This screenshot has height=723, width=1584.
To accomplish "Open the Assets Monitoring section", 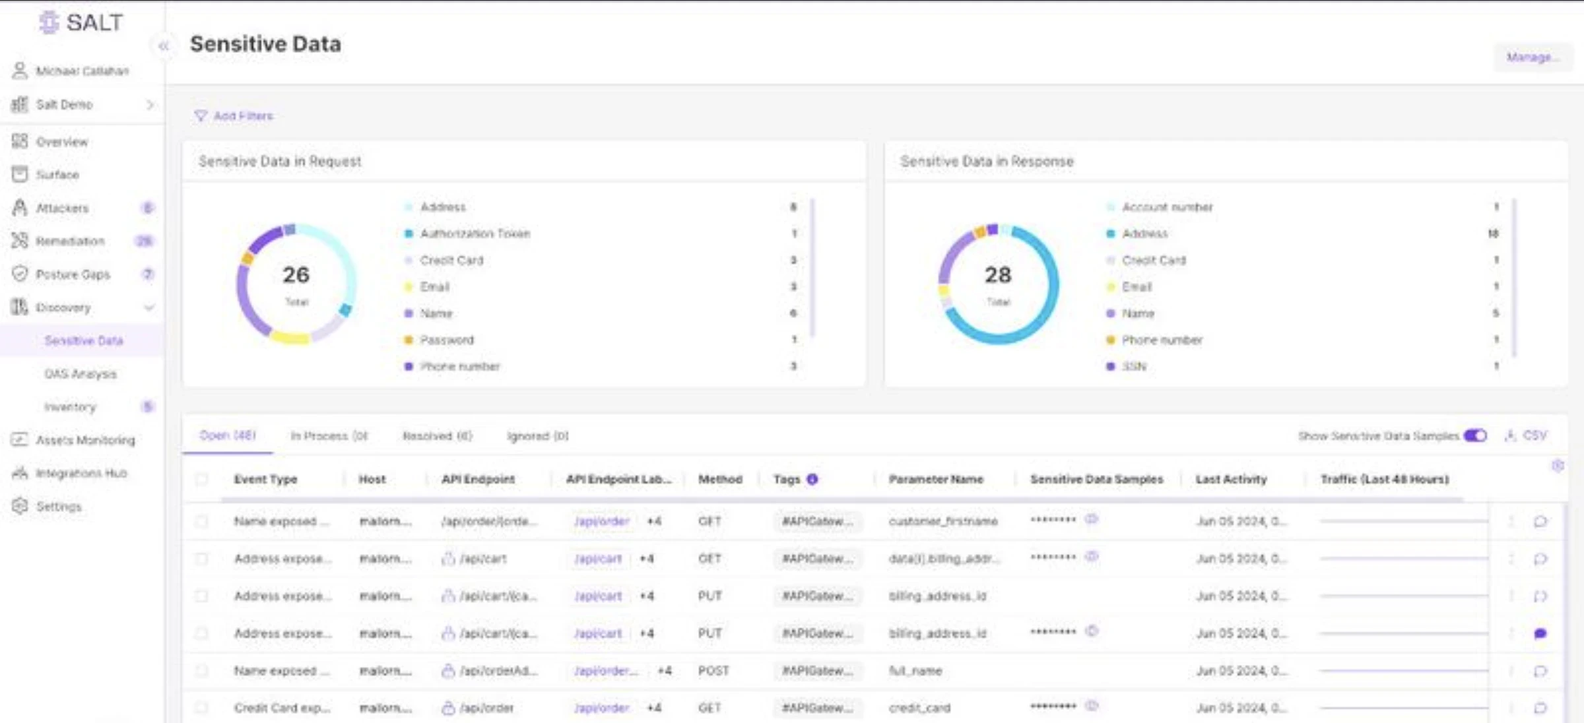I will [x=20, y=439].
